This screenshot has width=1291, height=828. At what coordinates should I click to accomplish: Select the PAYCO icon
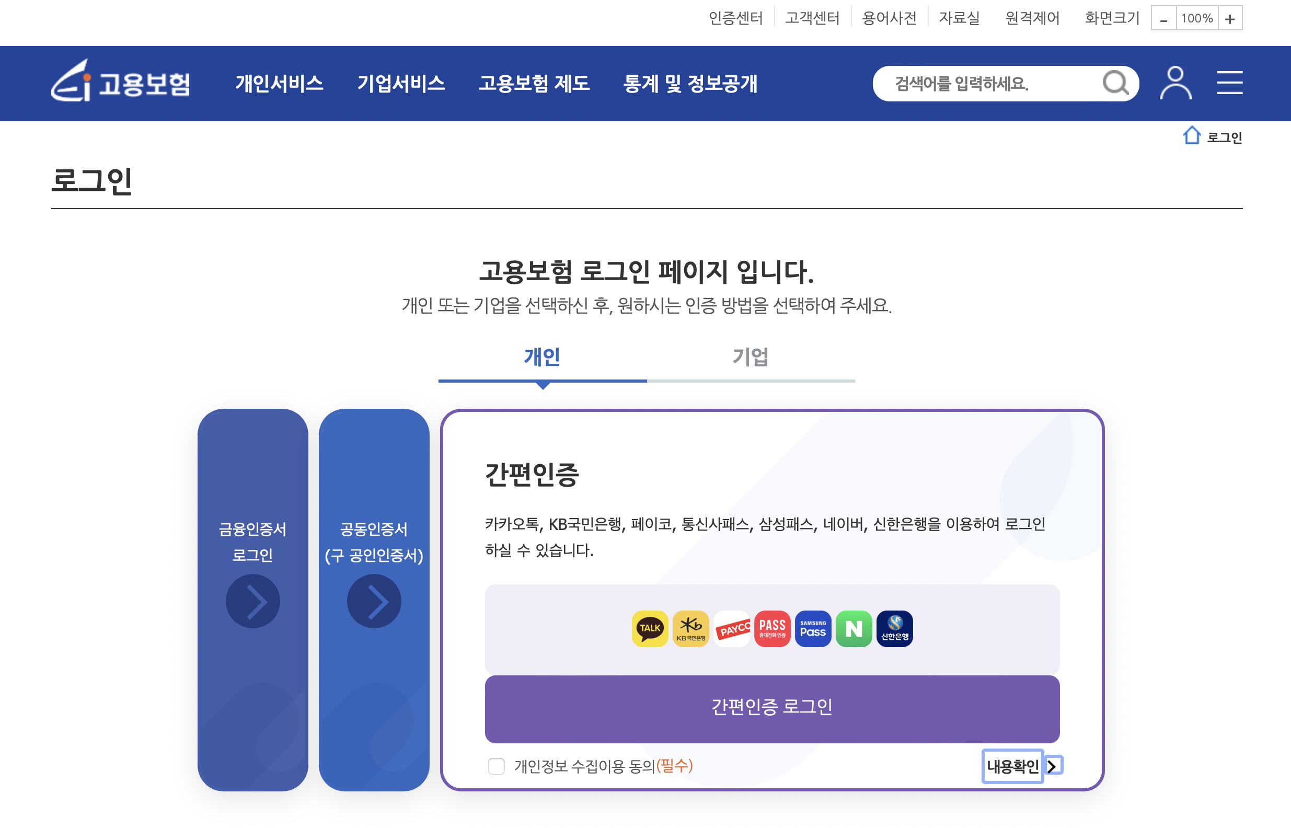[732, 628]
